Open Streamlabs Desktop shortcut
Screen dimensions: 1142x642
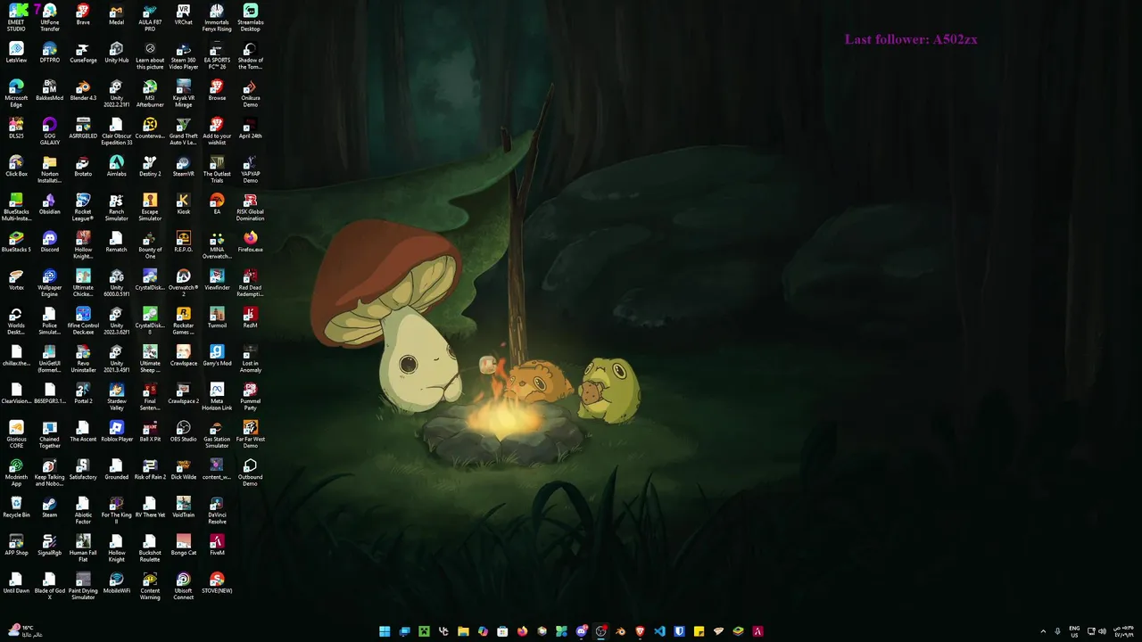coord(251,15)
